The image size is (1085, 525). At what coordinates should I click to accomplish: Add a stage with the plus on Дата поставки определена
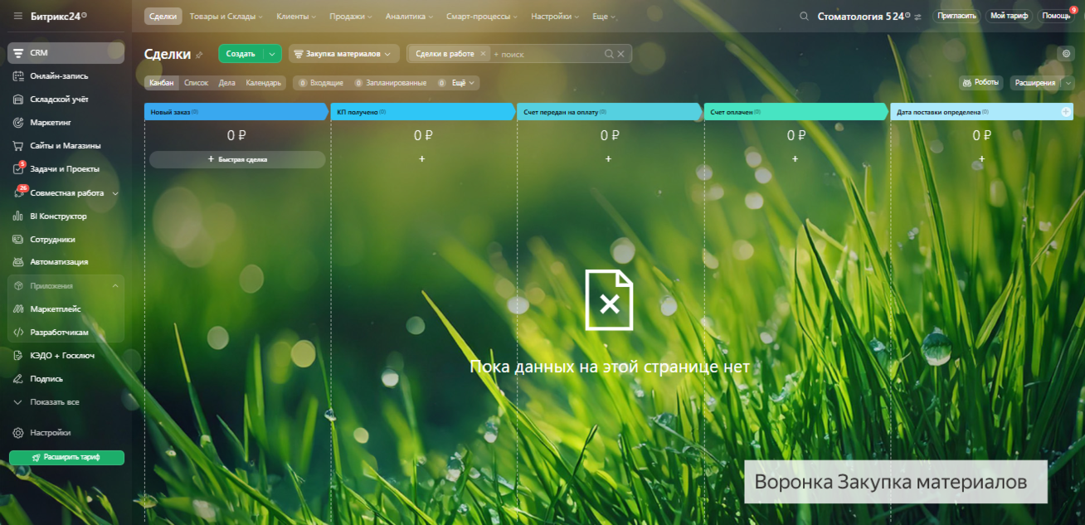pyautogui.click(x=1066, y=111)
